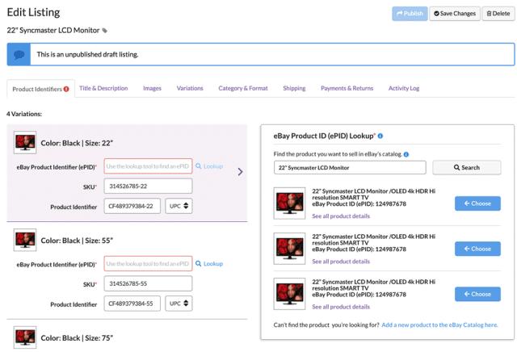The height and width of the screenshot is (352, 517).
Task: Open 'See all product details' for second result
Action: 341,261
